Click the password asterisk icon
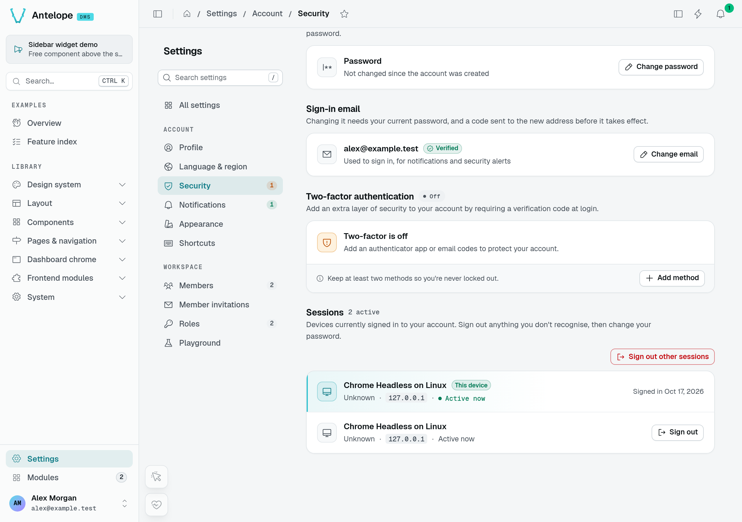 coord(327,67)
